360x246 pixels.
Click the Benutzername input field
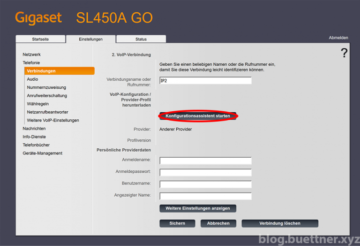tap(205, 184)
